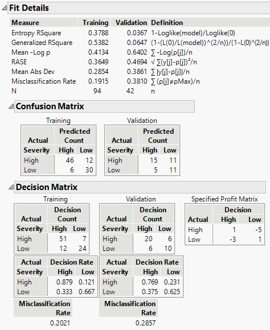Click the Mean -Log p row label
Image resolution: width=270 pixels, height=330 pixels.
tap(31, 52)
